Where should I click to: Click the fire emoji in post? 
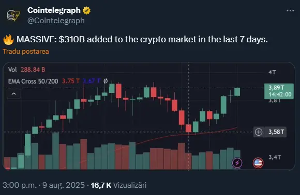(8, 40)
